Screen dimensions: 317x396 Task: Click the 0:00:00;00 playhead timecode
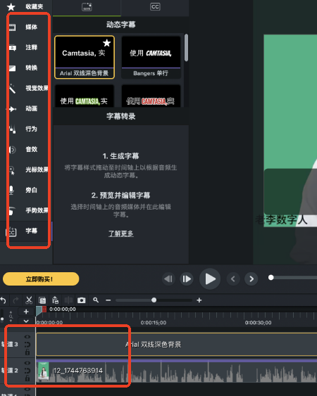pyautogui.click(x=63, y=309)
